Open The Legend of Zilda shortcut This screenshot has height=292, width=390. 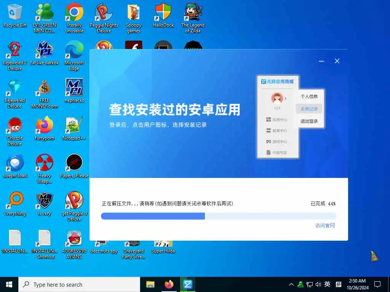click(193, 18)
